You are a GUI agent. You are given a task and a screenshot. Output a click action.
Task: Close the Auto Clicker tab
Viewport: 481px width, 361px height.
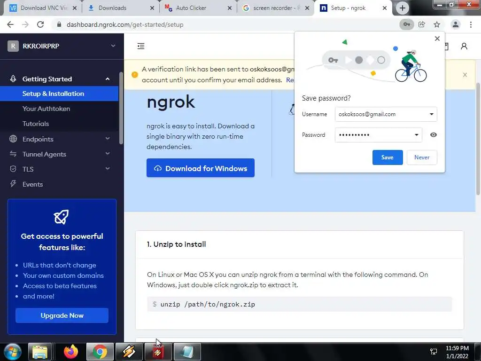coord(229,8)
